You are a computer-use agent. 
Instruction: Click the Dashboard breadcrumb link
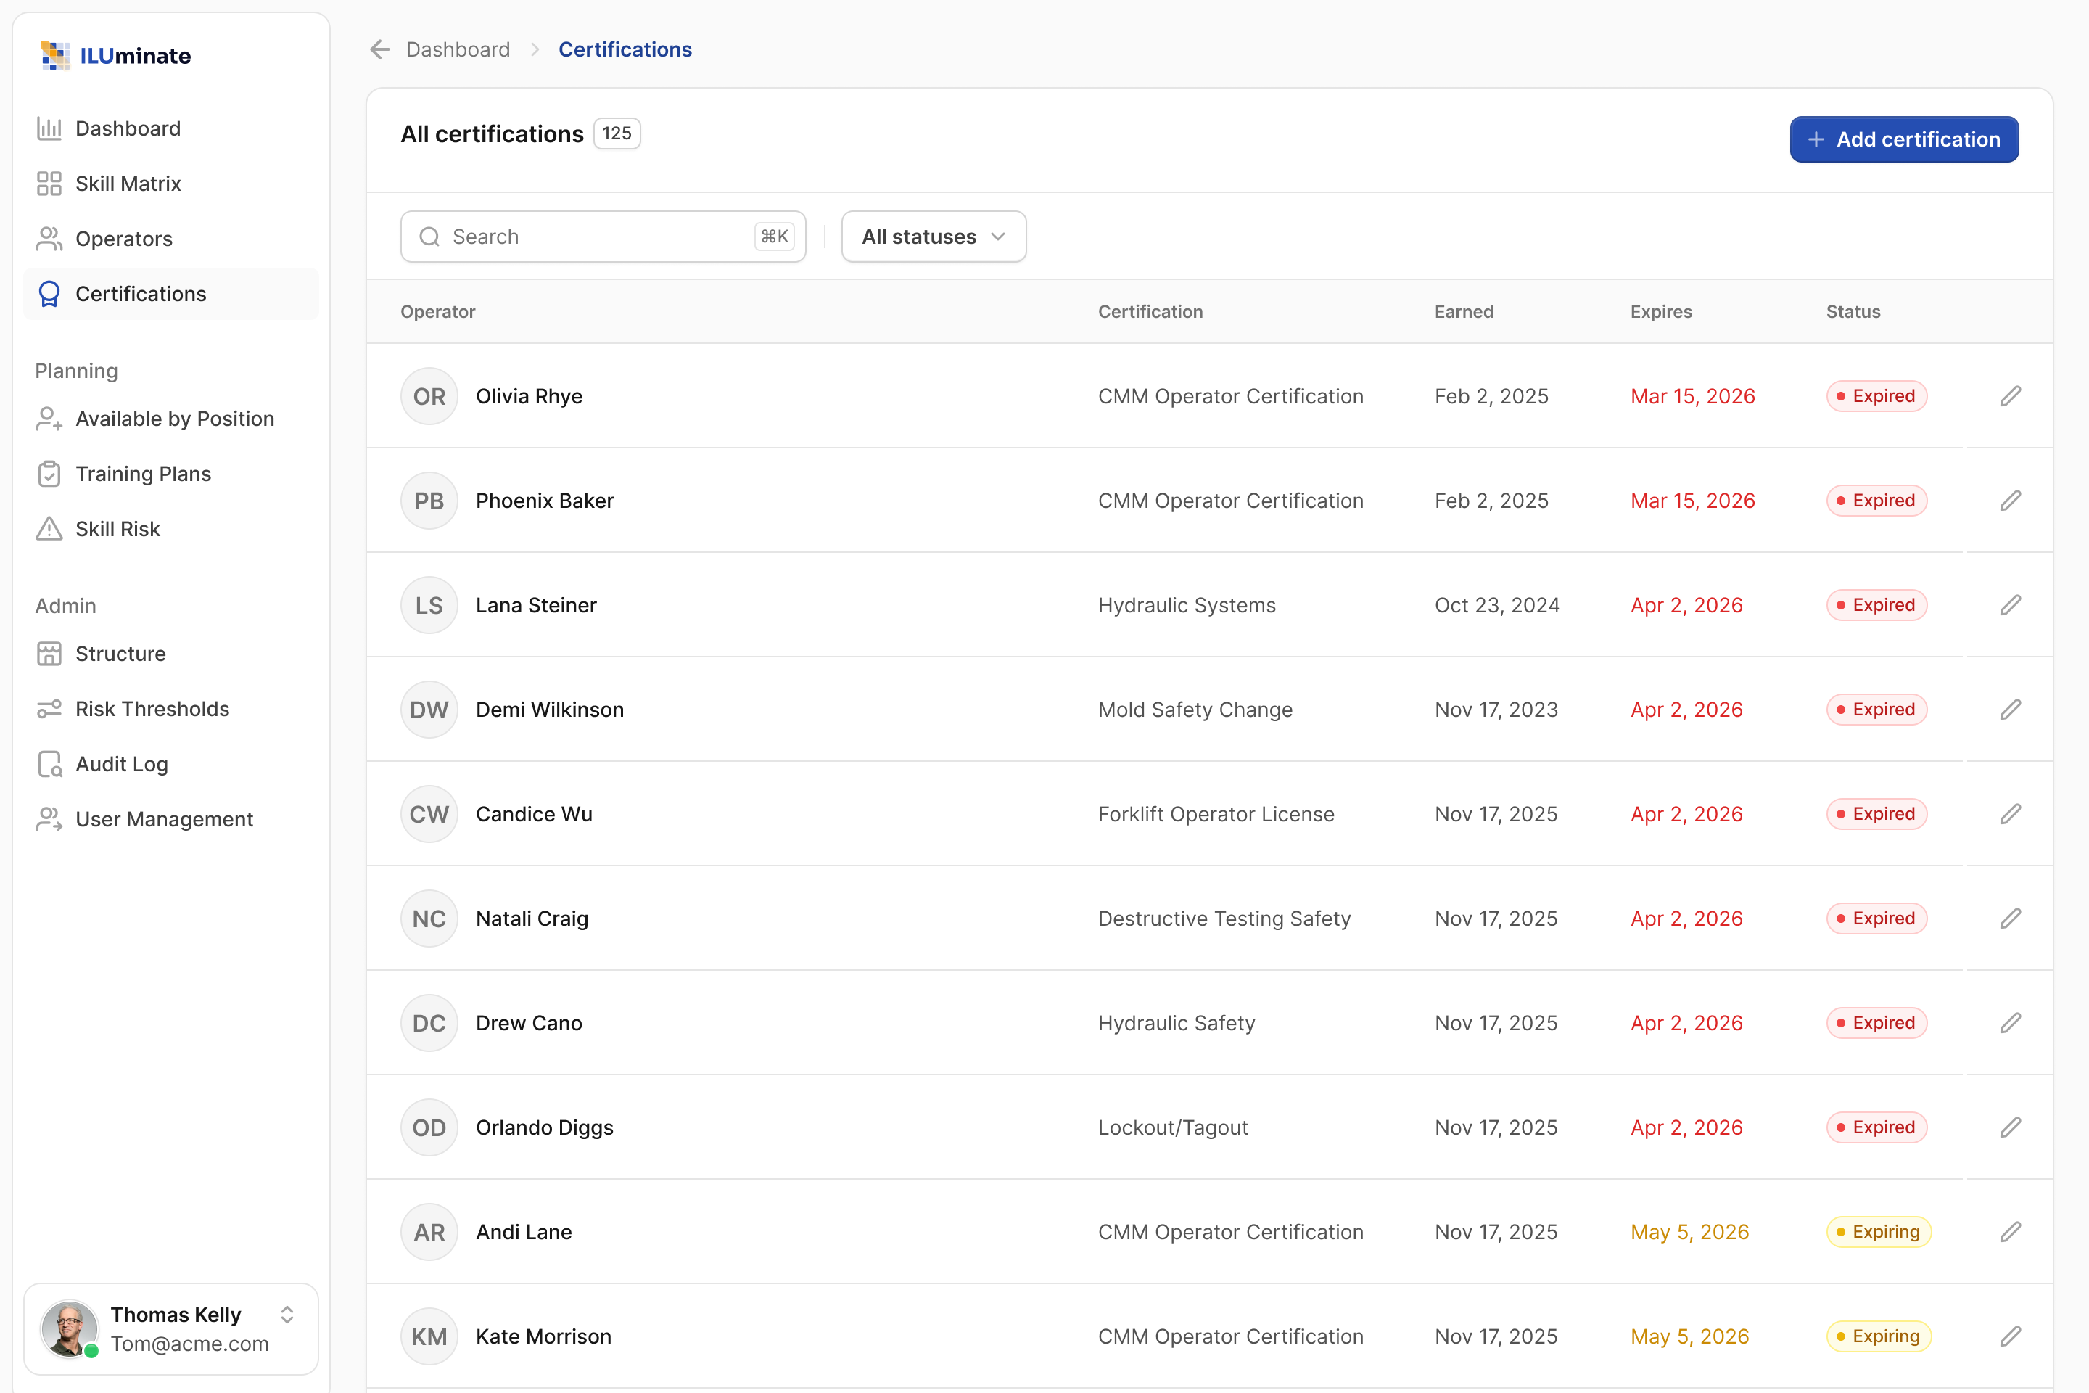point(458,50)
